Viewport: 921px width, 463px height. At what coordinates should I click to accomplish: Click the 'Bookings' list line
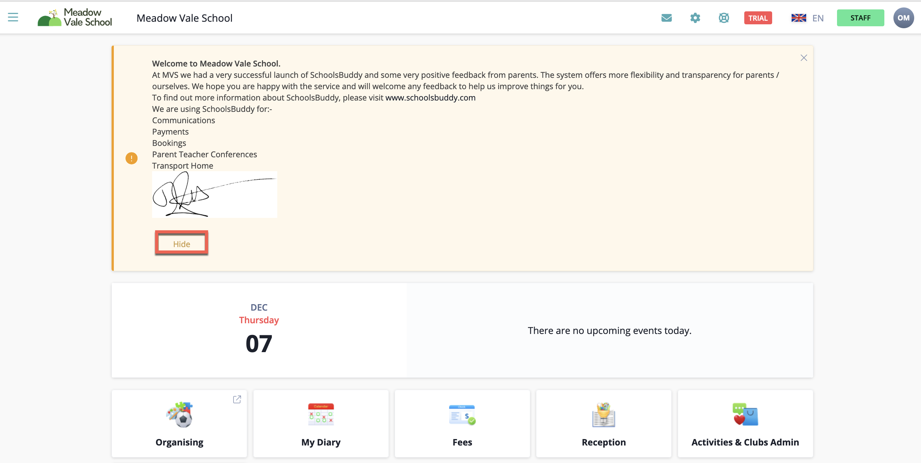[169, 143]
